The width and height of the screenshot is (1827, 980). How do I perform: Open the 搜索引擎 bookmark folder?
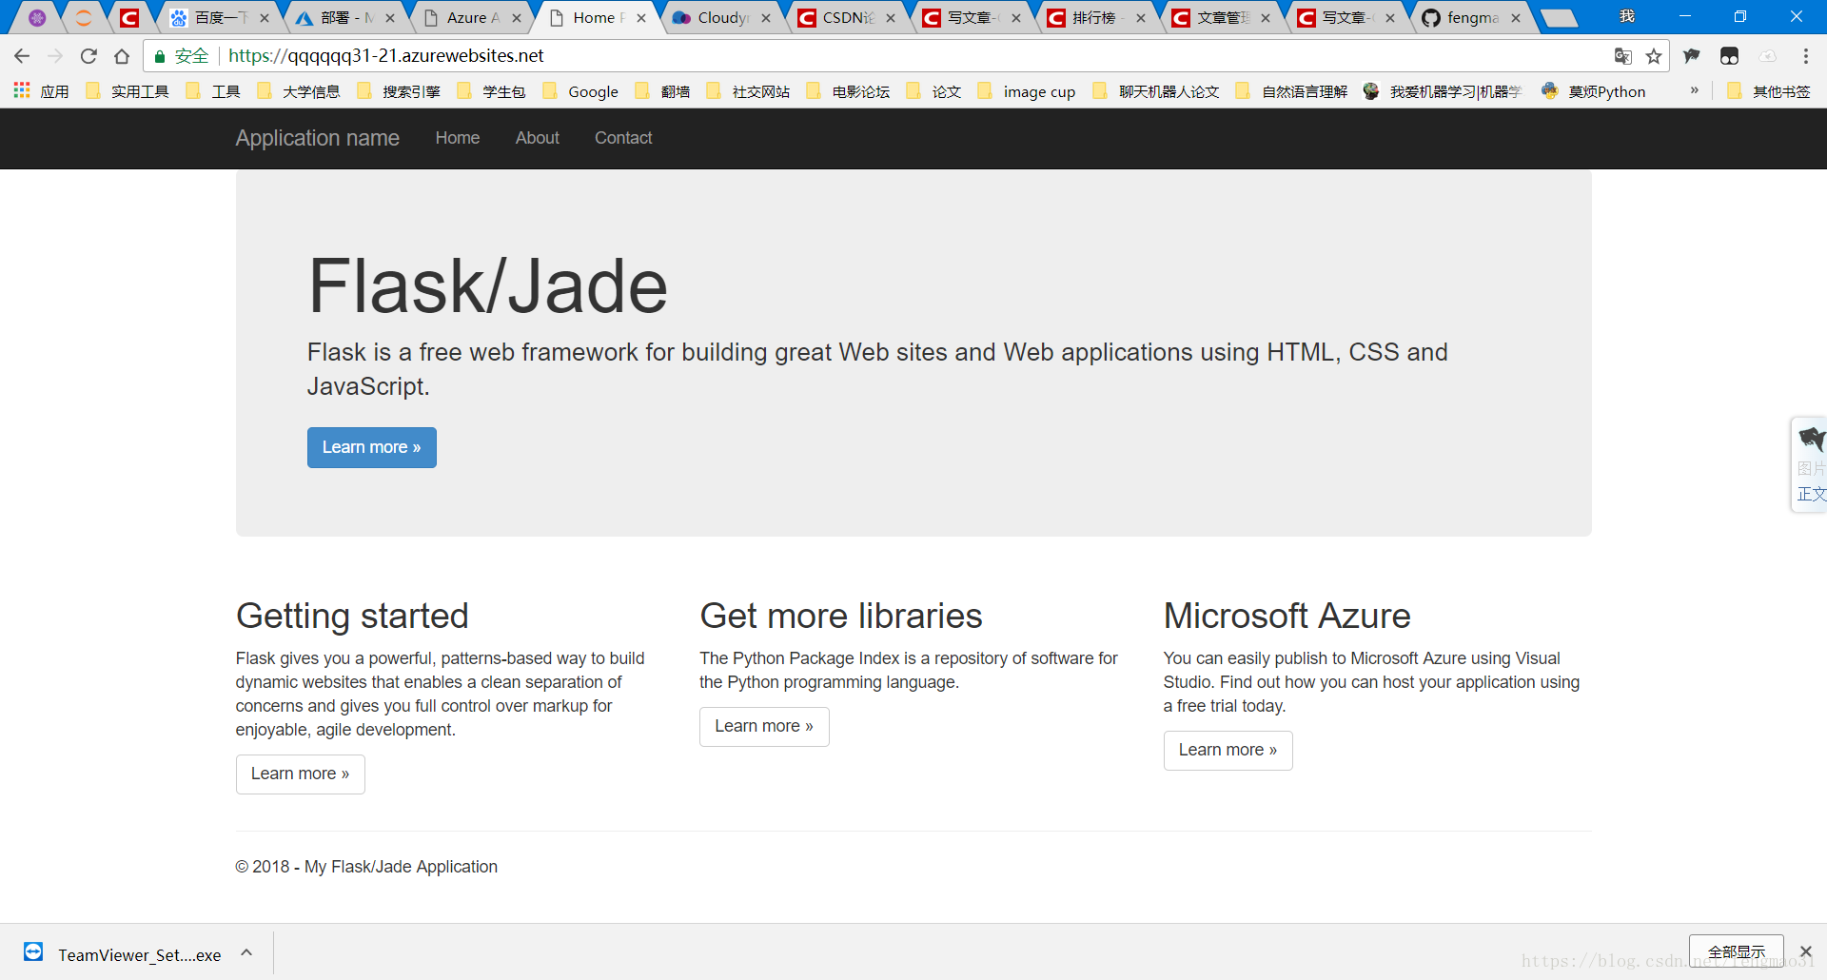click(399, 91)
